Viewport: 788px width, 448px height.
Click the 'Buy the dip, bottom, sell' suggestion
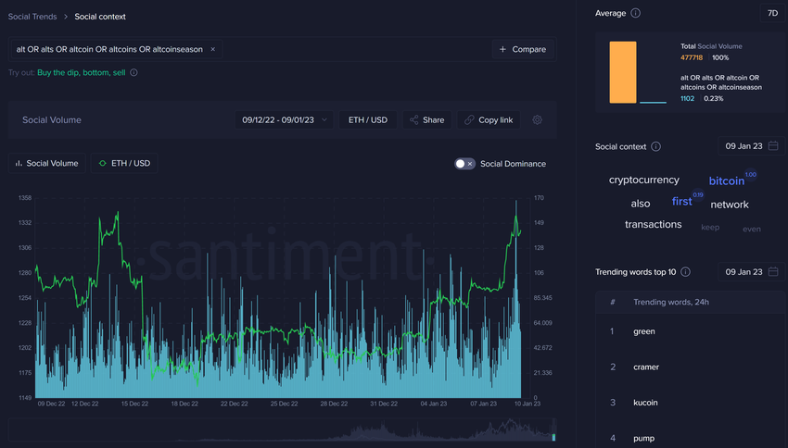tap(81, 72)
